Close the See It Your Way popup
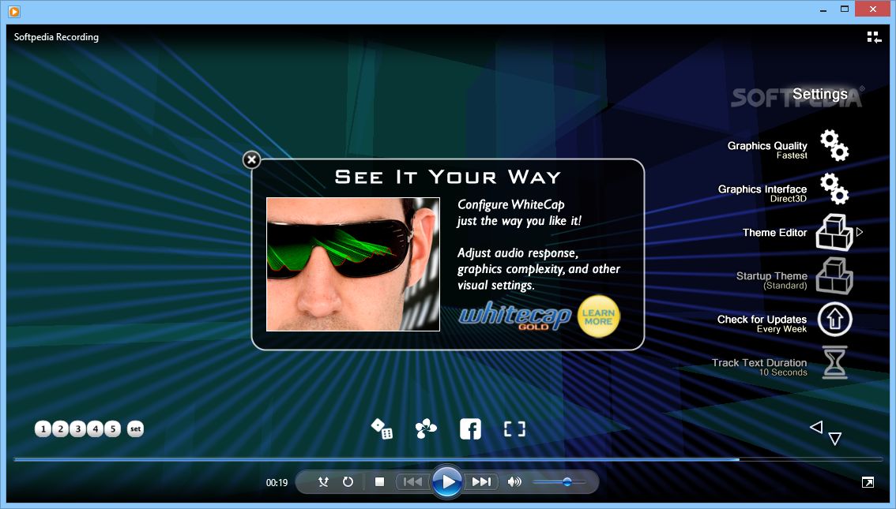This screenshot has width=896, height=509. click(x=251, y=159)
